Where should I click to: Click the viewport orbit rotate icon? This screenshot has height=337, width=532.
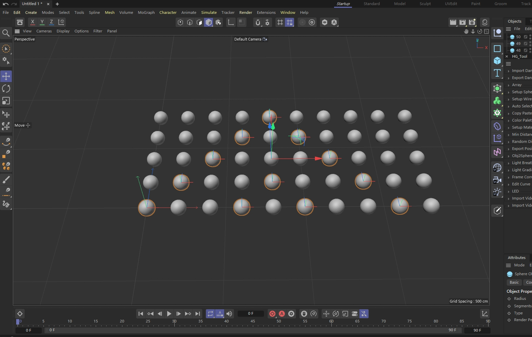(x=480, y=31)
